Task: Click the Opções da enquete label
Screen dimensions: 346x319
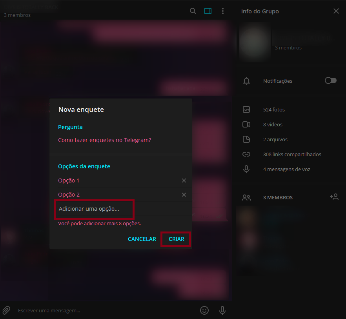Action: click(84, 166)
